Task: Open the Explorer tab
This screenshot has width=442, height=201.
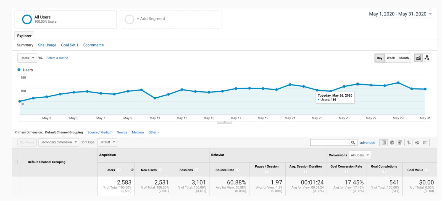Action: 24,36
